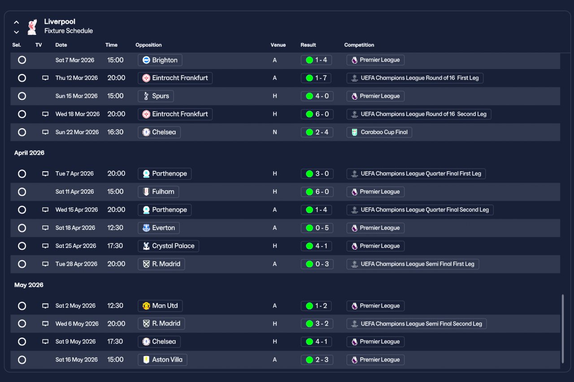Viewport: 574px width, 382px height.
Task: Click the Spurs club badge
Action: coord(146,96)
